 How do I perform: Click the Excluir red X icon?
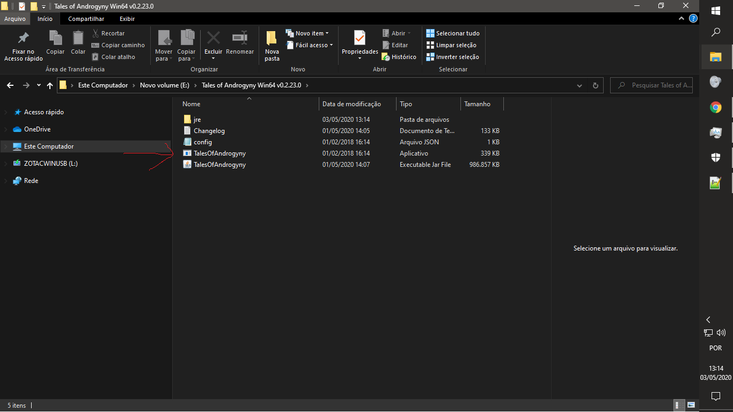point(214,38)
